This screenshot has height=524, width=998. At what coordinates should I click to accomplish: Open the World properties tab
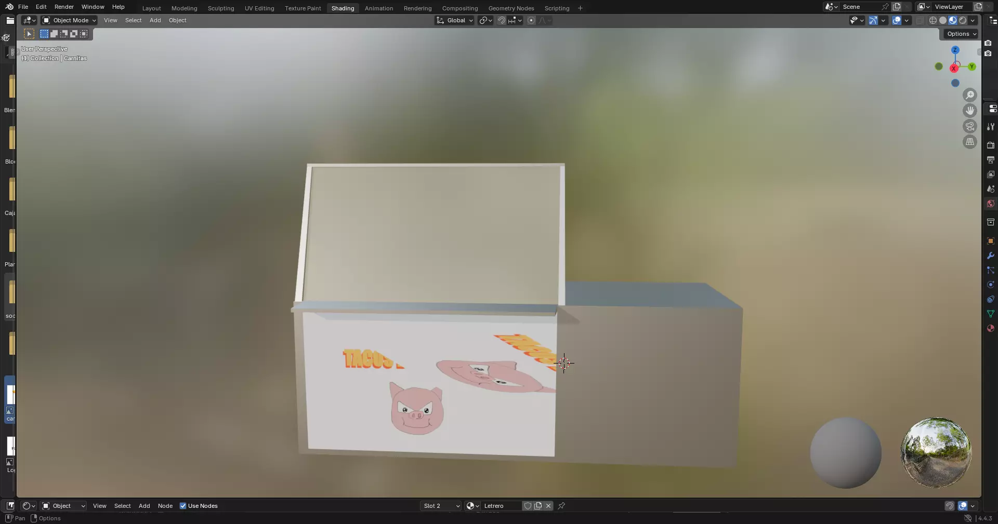point(991,204)
